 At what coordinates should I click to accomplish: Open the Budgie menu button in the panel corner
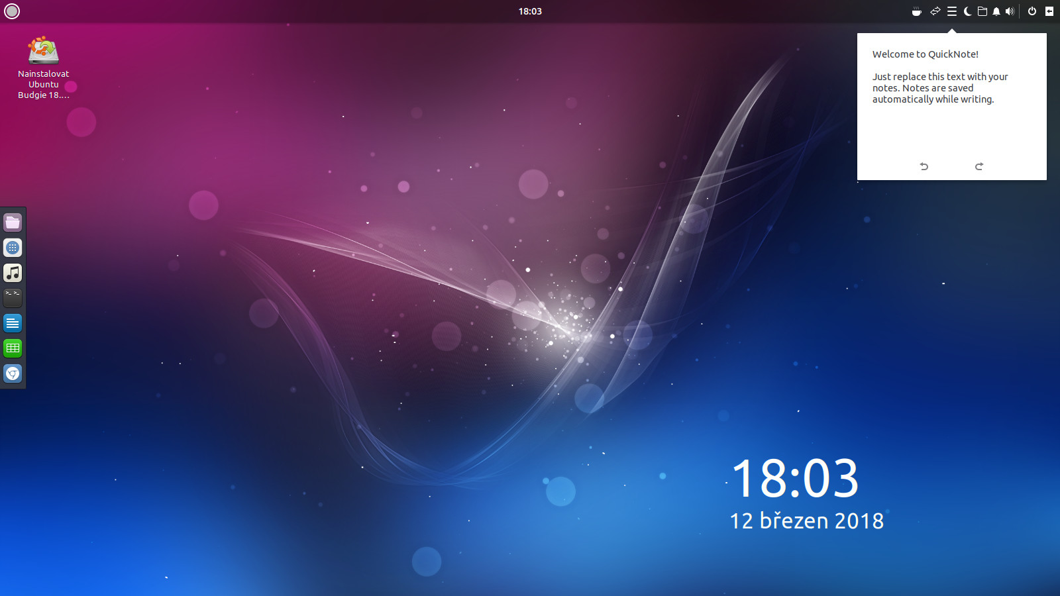[x=12, y=11]
